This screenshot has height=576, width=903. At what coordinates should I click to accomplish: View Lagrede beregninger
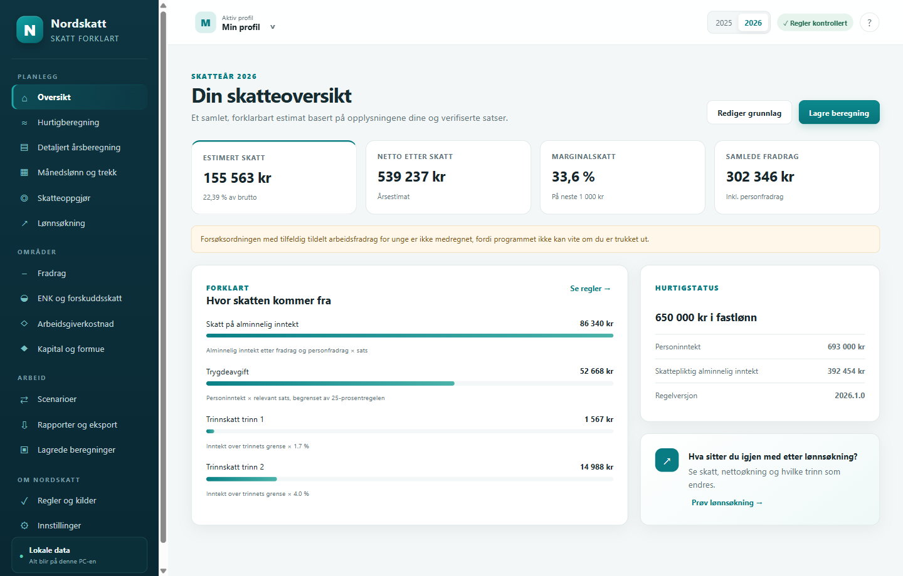pyautogui.click(x=80, y=450)
